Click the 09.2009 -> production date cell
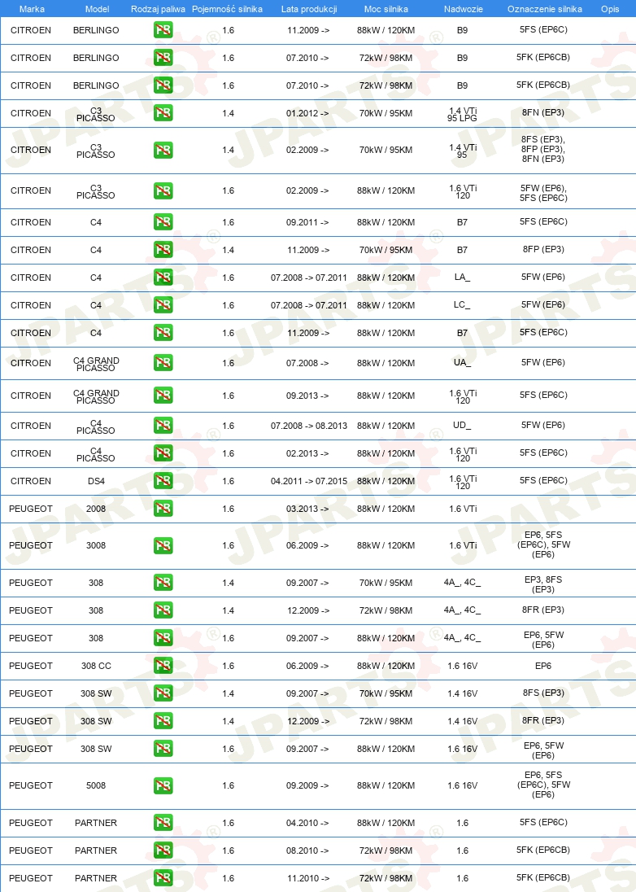 point(307,785)
